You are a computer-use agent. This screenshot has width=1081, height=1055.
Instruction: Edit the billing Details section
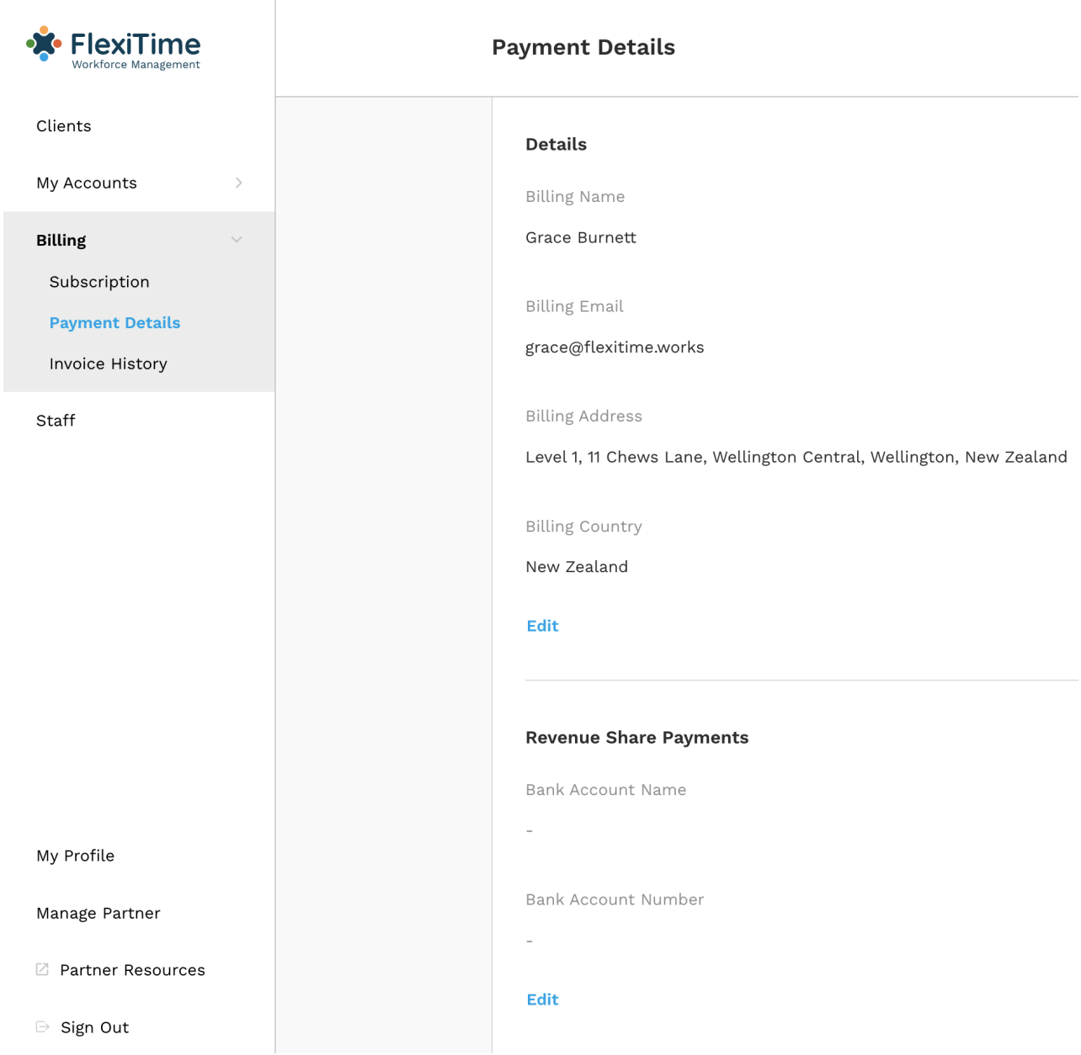542,626
